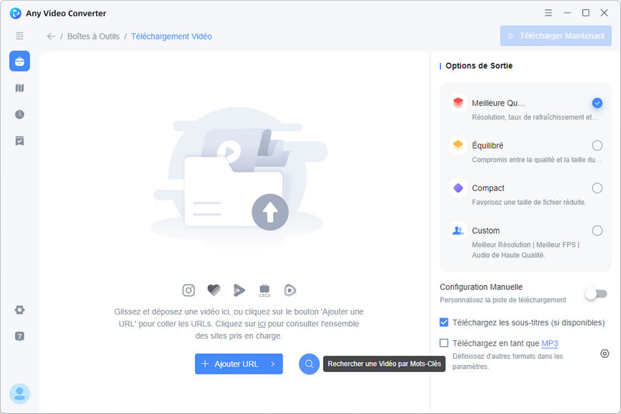Screen dimensions: 621x414
Task: Collapse the sidebar menu icon
Action: pos(19,36)
